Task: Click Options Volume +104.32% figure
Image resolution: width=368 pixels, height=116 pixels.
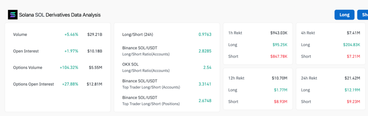Action: click(x=69, y=68)
